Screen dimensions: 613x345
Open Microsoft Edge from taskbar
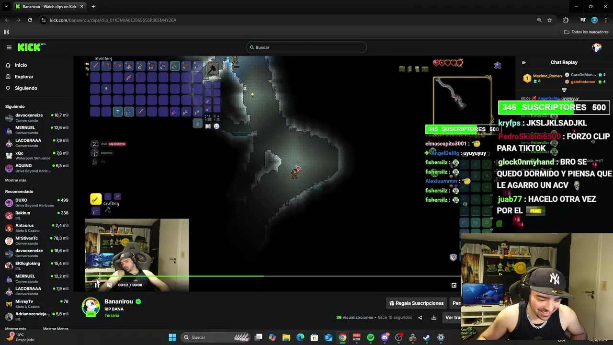(x=300, y=337)
